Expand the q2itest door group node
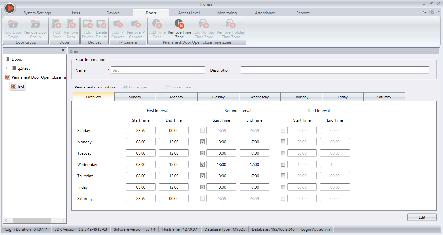 (6, 68)
